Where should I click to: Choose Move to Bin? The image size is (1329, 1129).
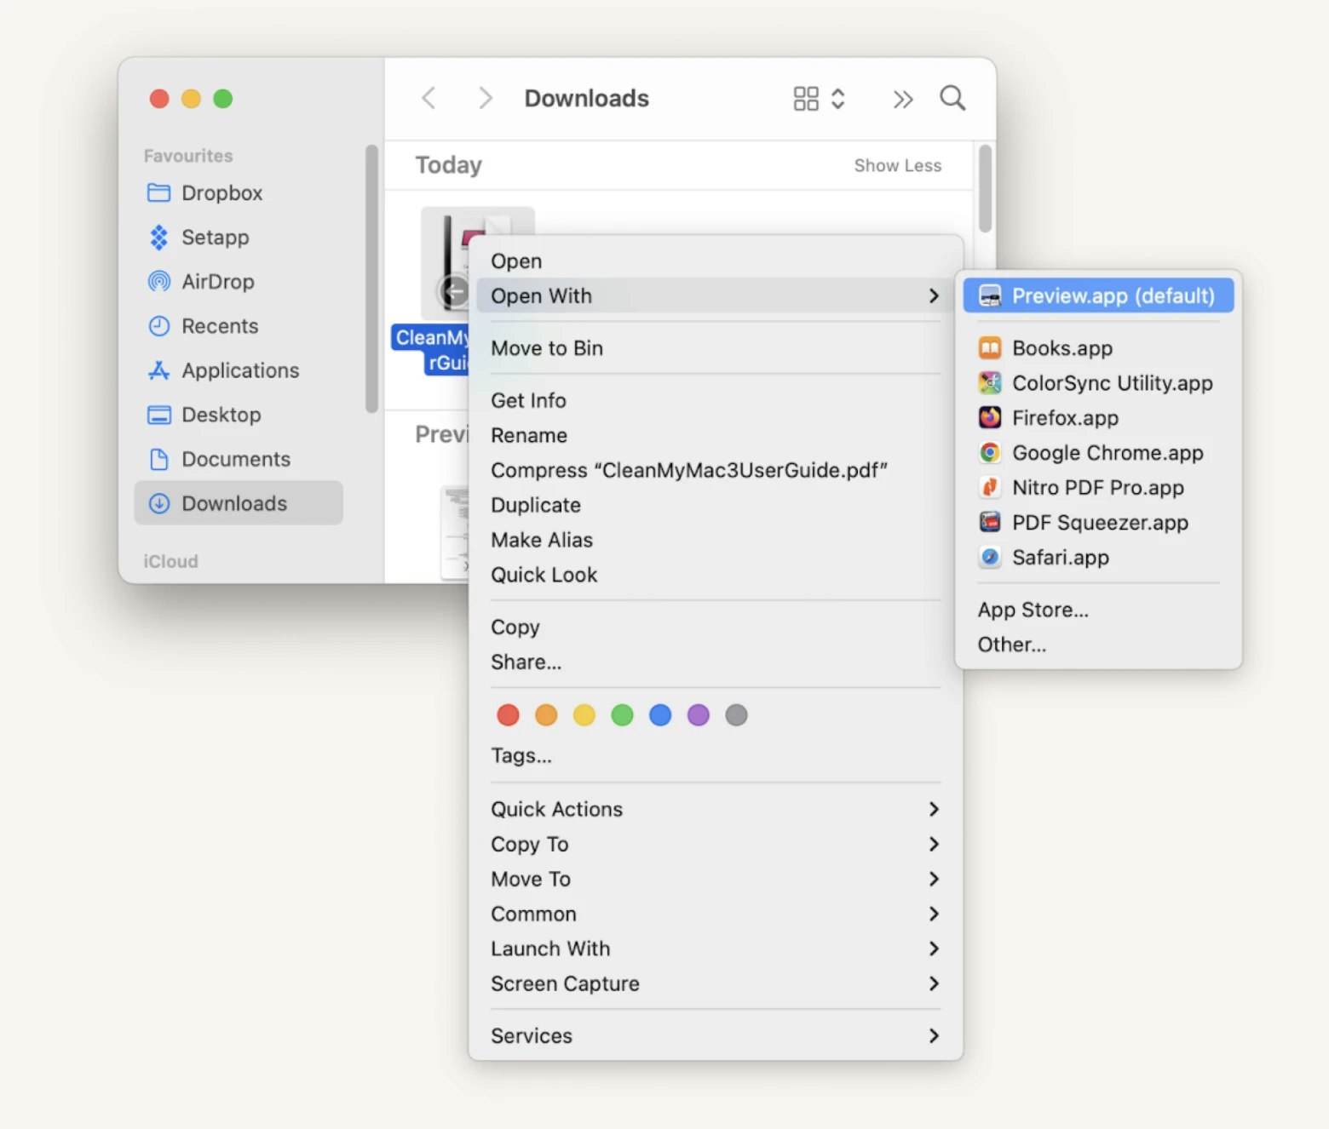click(x=716, y=348)
